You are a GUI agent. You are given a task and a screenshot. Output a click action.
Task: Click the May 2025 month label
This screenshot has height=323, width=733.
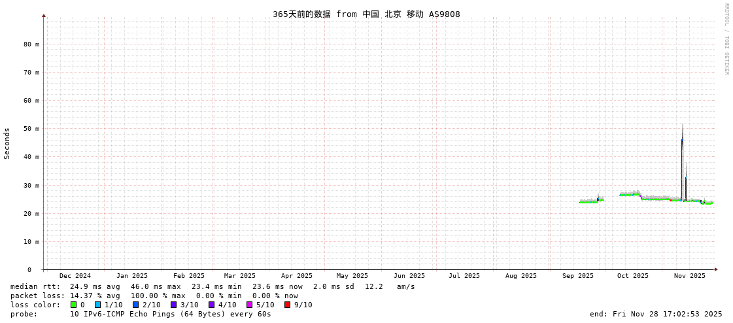352,276
